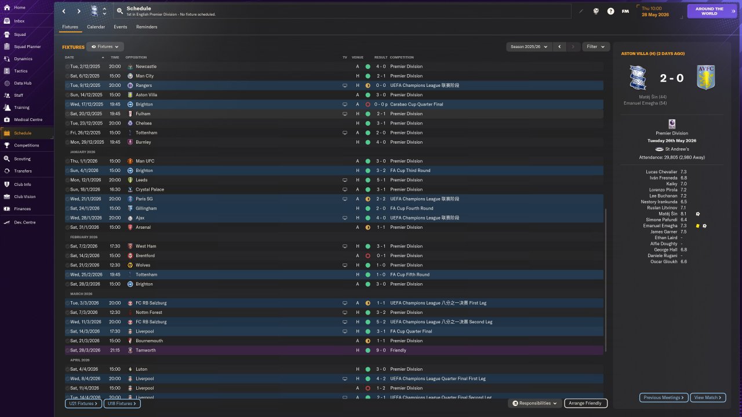This screenshot has height=417, width=742.
Task: Switch to the Reminders tab
Action: [x=147, y=27]
